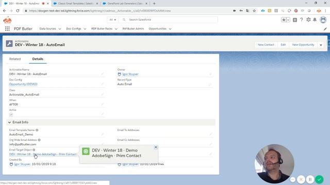This screenshot has width=330, height=185.
Task: Select the Details tab
Action: 38,59
